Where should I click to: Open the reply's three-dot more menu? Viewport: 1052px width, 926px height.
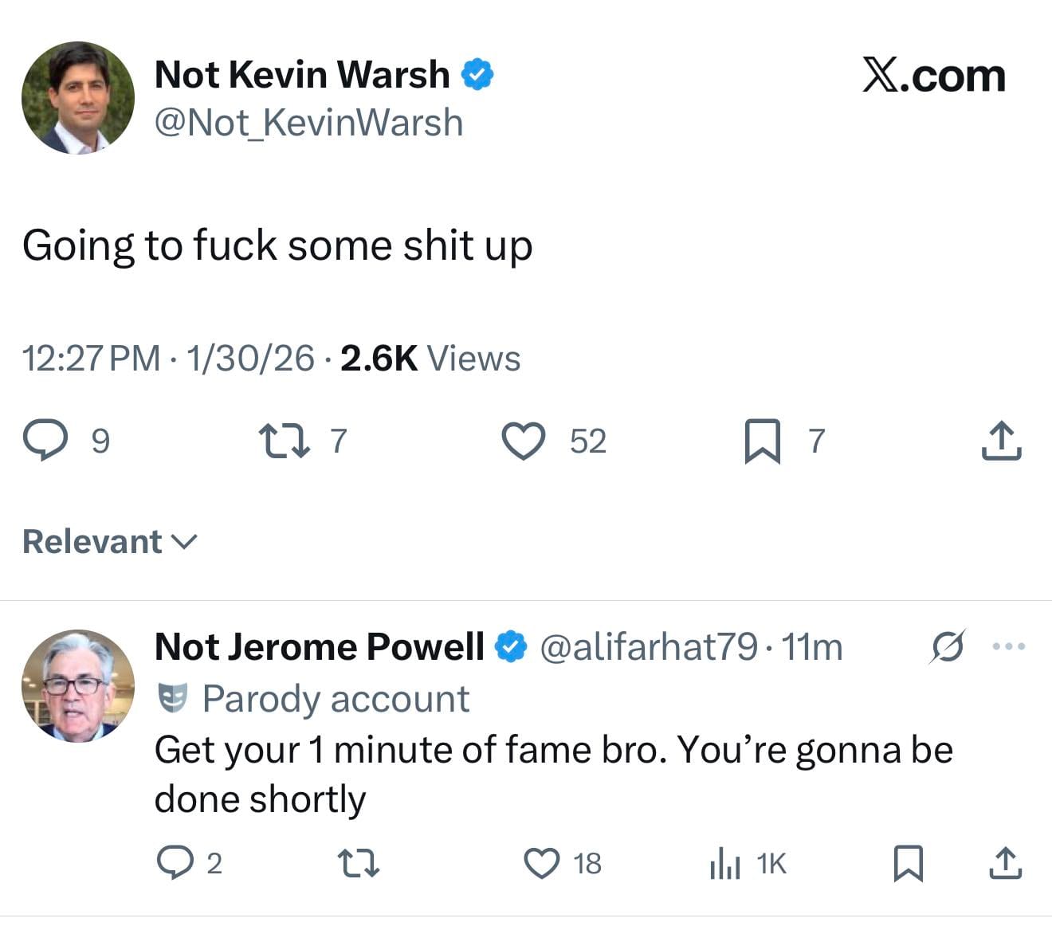click(1009, 646)
